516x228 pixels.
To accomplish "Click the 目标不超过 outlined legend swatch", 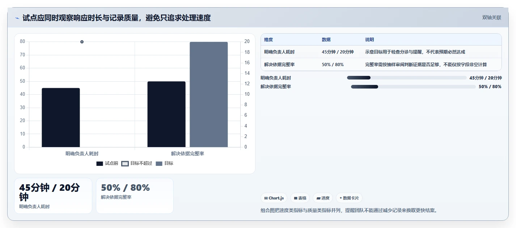I will tap(125, 164).
